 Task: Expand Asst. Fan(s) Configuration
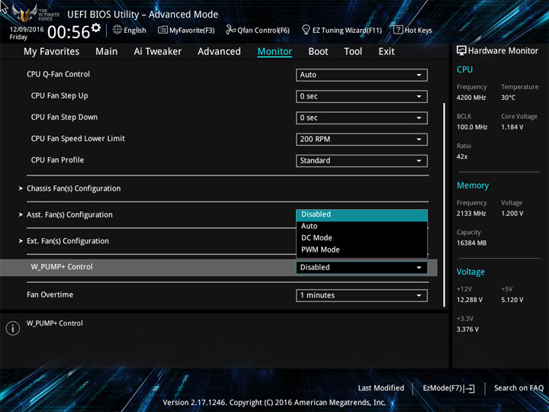tap(69, 214)
